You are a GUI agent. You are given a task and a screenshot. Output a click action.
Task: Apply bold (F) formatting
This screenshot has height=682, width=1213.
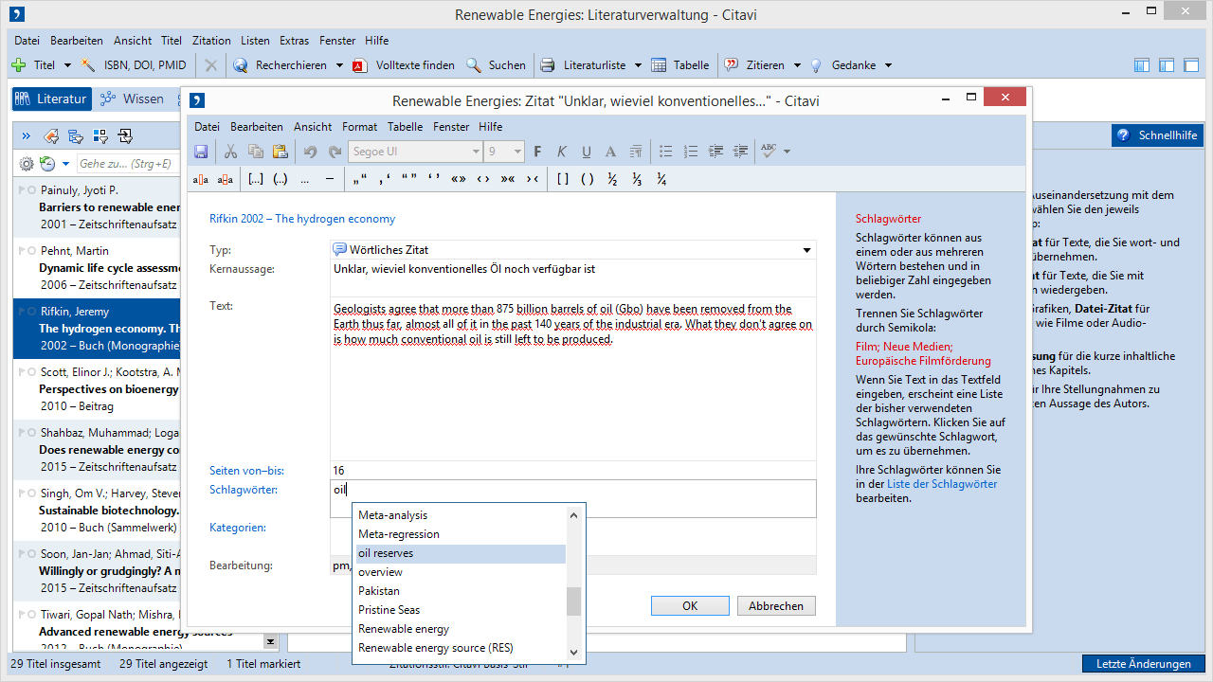click(x=537, y=152)
